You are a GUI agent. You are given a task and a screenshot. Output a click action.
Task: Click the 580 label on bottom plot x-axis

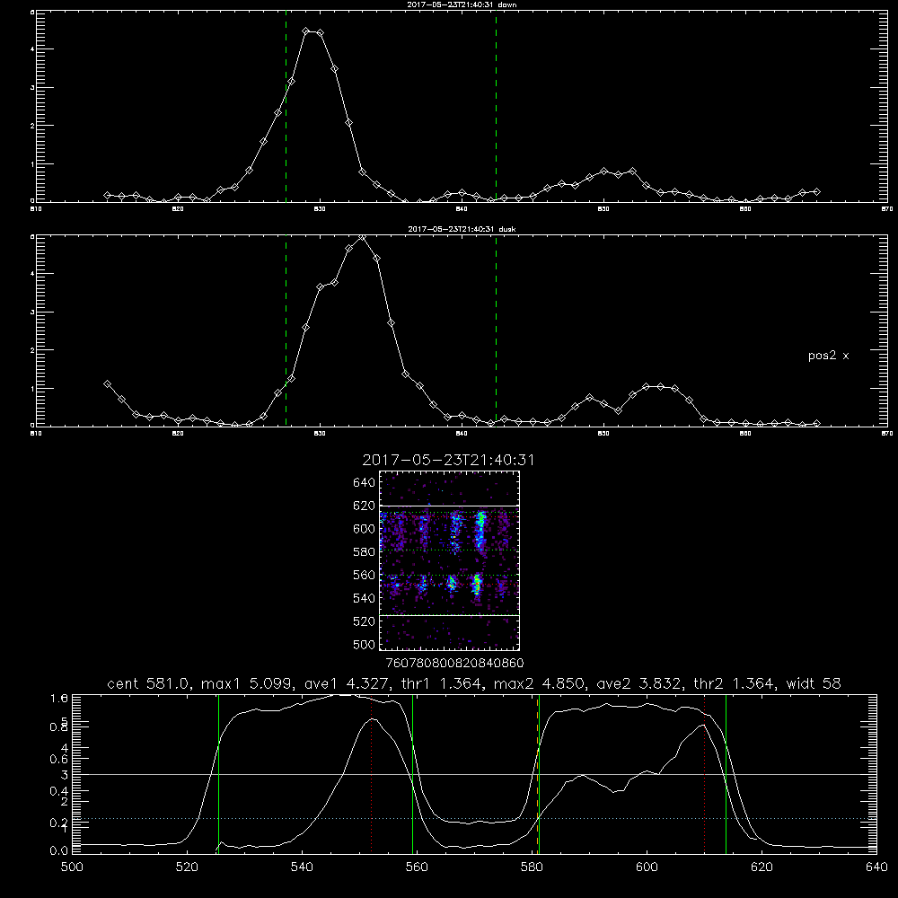click(x=532, y=867)
